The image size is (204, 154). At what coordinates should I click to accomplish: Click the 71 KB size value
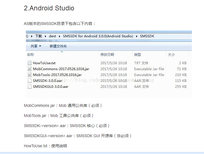(181, 69)
